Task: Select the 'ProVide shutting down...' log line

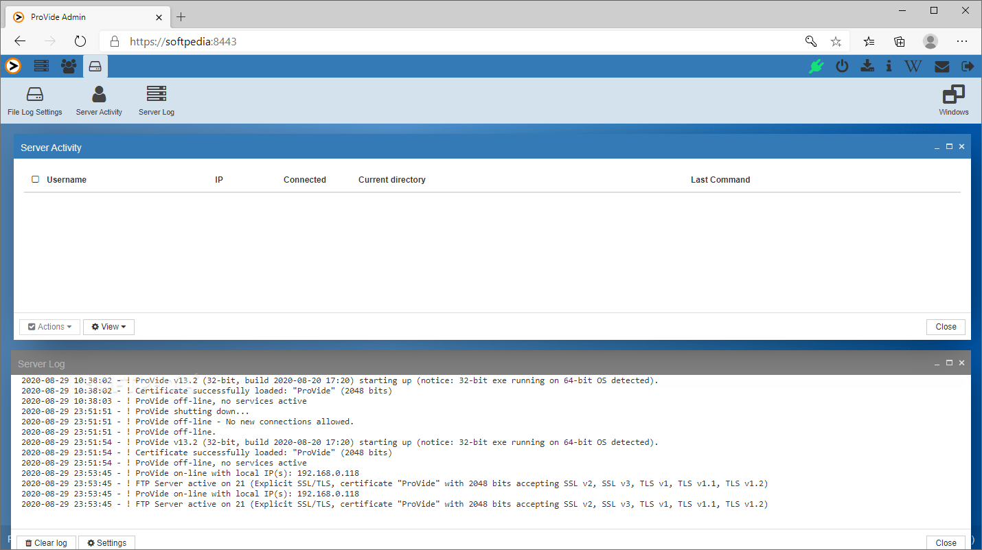Action: point(136,411)
